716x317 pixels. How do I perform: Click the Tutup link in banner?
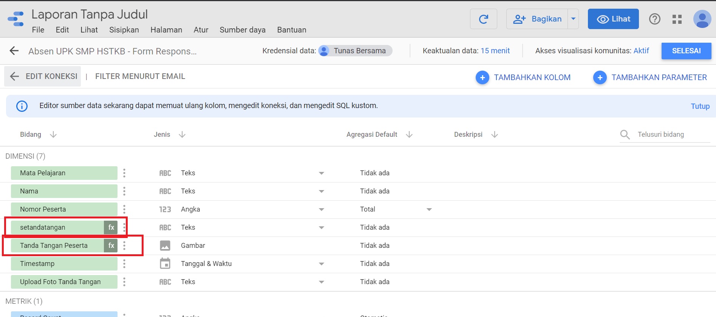tap(700, 106)
